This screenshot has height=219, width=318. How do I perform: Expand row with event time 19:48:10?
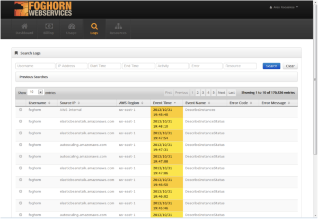coord(21,121)
